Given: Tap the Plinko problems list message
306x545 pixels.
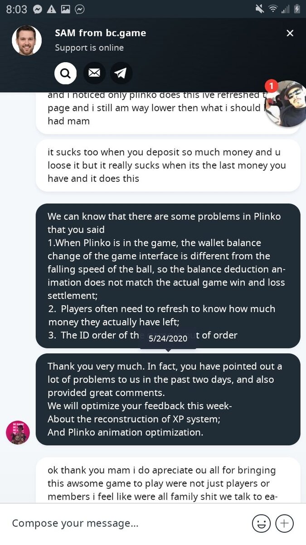Looking at the screenshot, I should click(x=168, y=272).
